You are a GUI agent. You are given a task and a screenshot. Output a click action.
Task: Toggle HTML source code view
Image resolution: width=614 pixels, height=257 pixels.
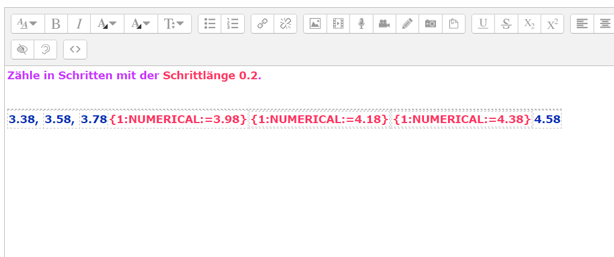(x=75, y=49)
